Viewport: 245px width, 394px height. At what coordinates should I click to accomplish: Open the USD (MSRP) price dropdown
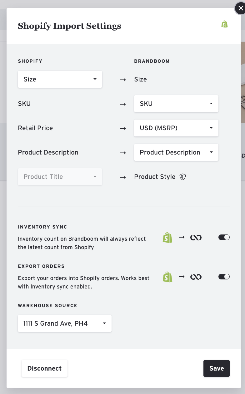pos(176,128)
